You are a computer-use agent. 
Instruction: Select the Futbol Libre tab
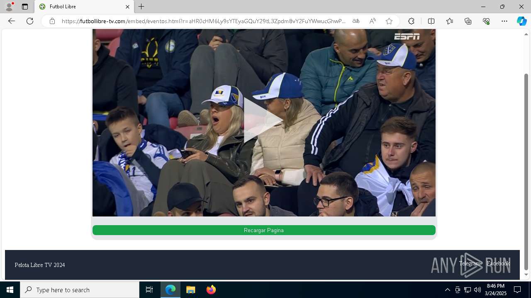point(85,7)
